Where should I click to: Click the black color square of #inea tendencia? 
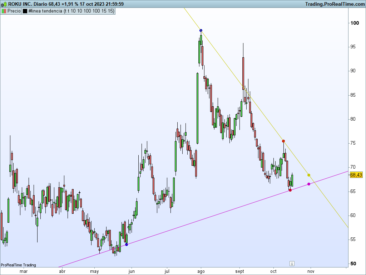(x=25, y=11)
